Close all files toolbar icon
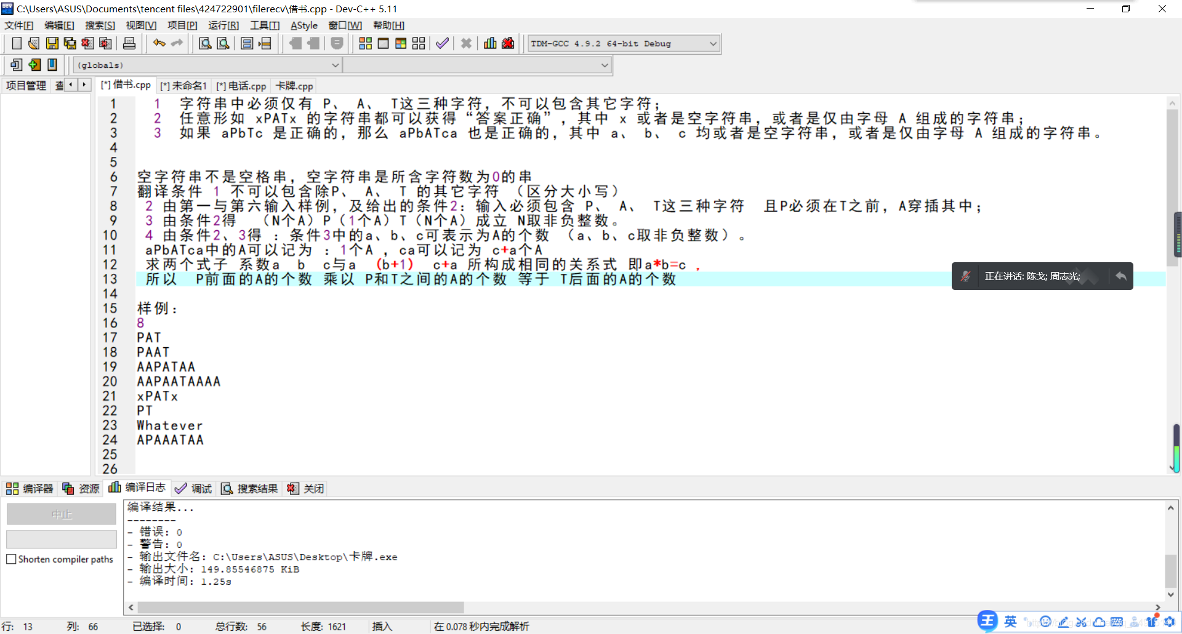The height and width of the screenshot is (634, 1182). click(106, 43)
